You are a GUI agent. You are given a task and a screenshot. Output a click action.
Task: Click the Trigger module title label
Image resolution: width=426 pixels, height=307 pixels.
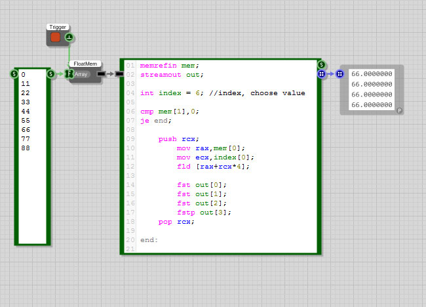58,27
